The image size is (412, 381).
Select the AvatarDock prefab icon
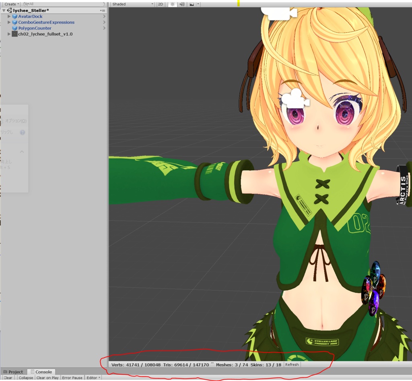(14, 16)
